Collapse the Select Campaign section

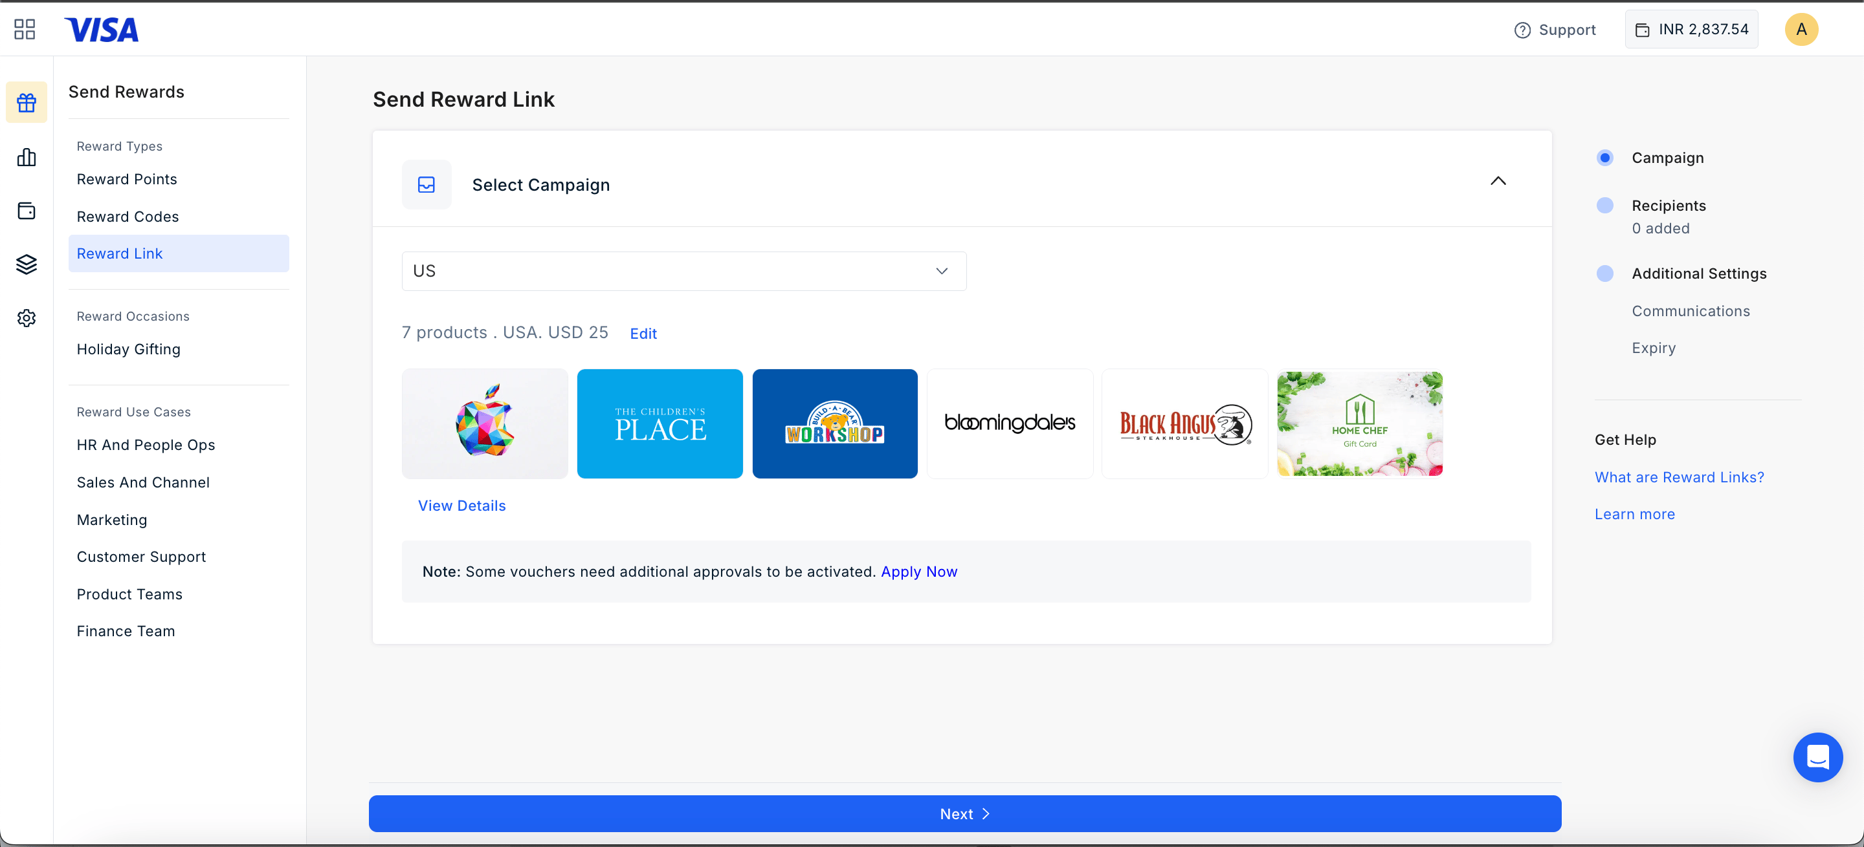[1498, 182]
